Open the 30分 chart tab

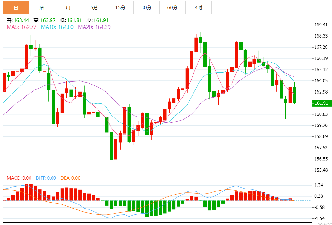pyautogui.click(x=146, y=8)
